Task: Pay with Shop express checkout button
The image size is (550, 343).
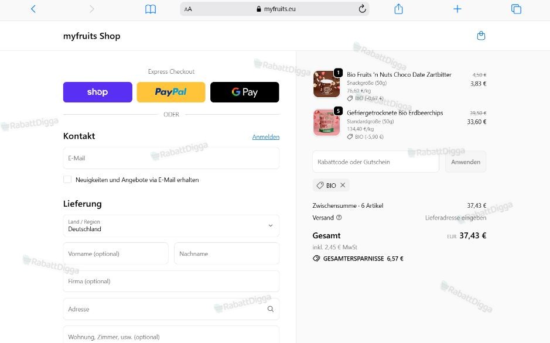Action: click(98, 92)
